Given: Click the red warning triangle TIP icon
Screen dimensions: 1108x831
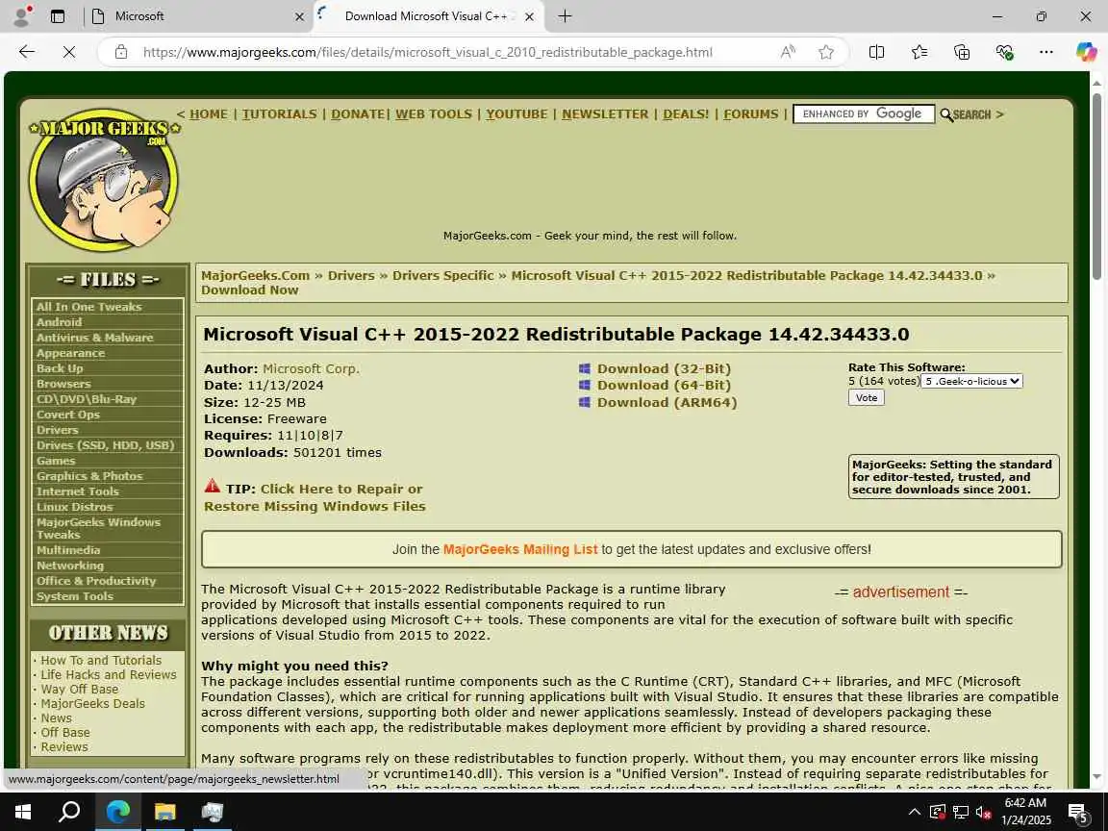Looking at the screenshot, I should click(x=212, y=486).
